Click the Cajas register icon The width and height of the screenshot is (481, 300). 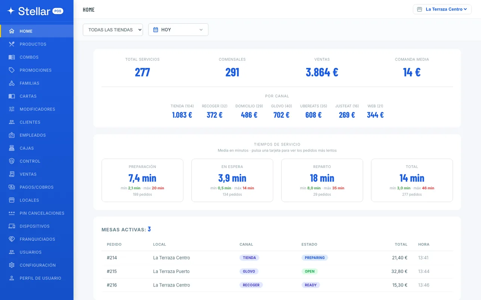tap(12, 148)
